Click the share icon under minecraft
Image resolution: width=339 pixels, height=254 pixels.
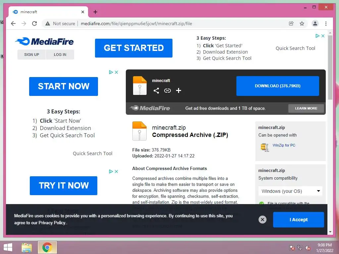(156, 91)
